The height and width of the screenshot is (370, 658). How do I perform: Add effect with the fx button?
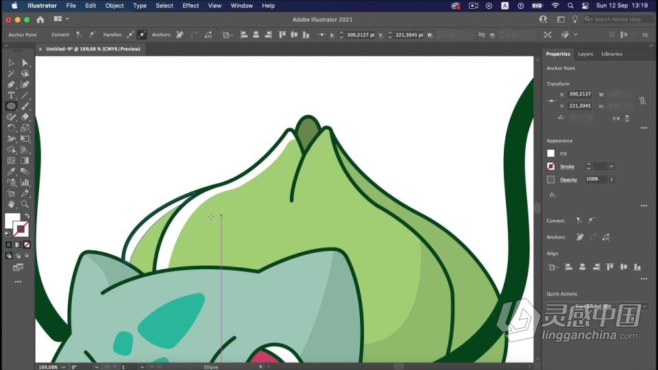pos(552,195)
